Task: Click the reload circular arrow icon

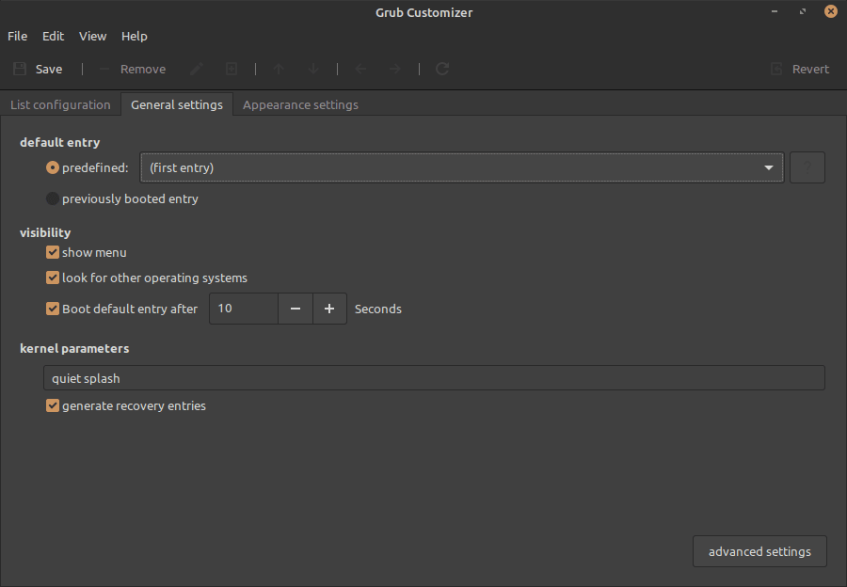Action: (442, 69)
